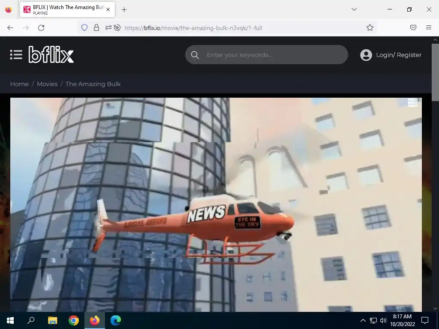Image resolution: width=439 pixels, height=329 pixels.
Task: Open the volume tray icon
Action: coord(383,320)
